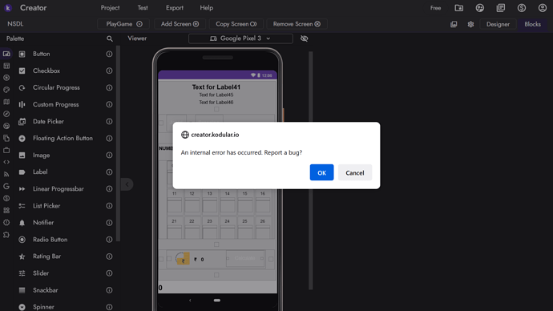The width and height of the screenshot is (553, 311).
Task: Collapse the palette panel with arrow
Action: [x=127, y=184]
